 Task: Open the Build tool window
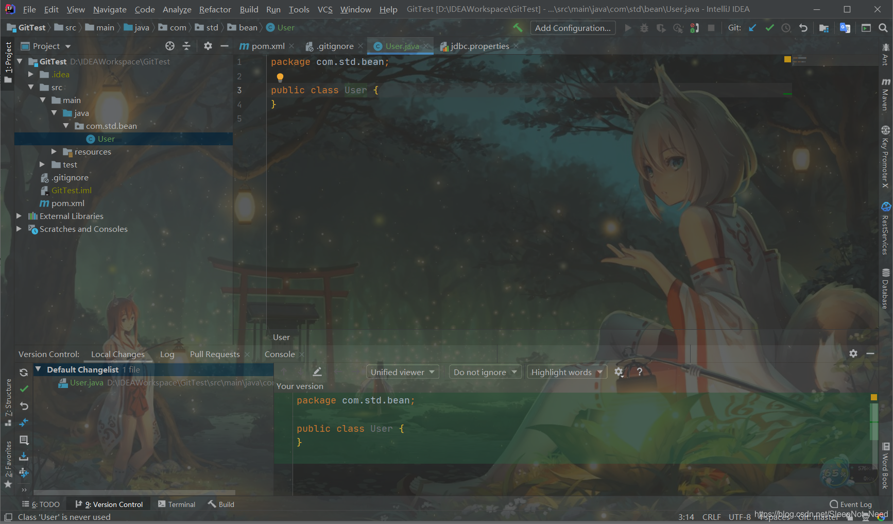221,504
